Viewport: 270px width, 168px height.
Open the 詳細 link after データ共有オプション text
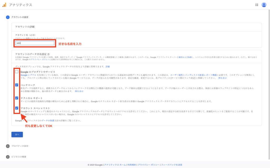(x=108, y=67)
